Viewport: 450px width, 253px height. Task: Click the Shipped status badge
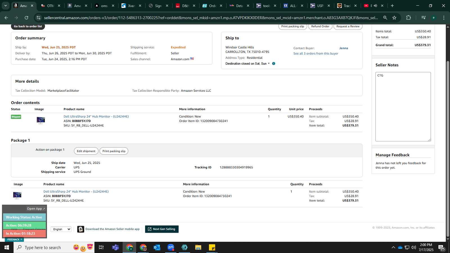click(x=16, y=117)
